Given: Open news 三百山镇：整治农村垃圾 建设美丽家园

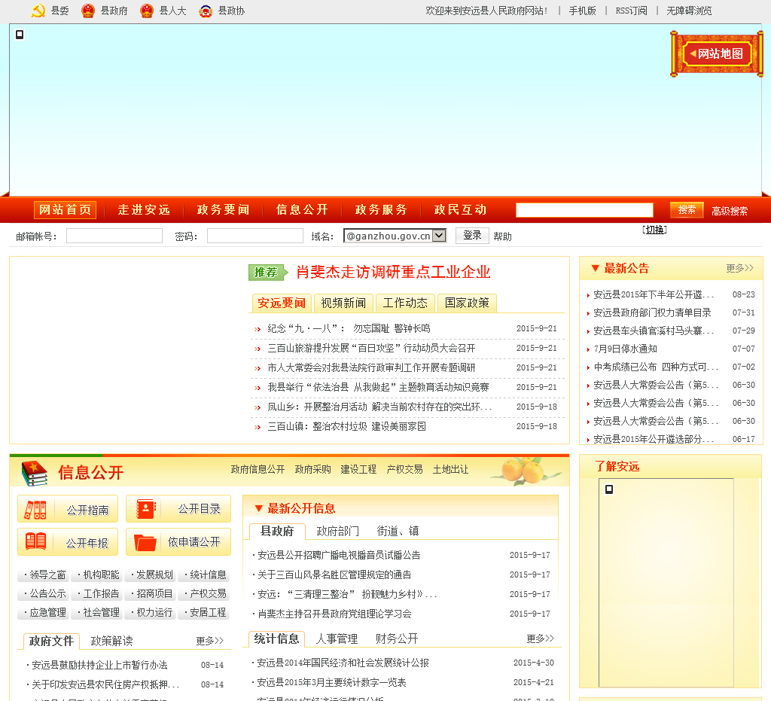Looking at the screenshot, I should tap(346, 427).
